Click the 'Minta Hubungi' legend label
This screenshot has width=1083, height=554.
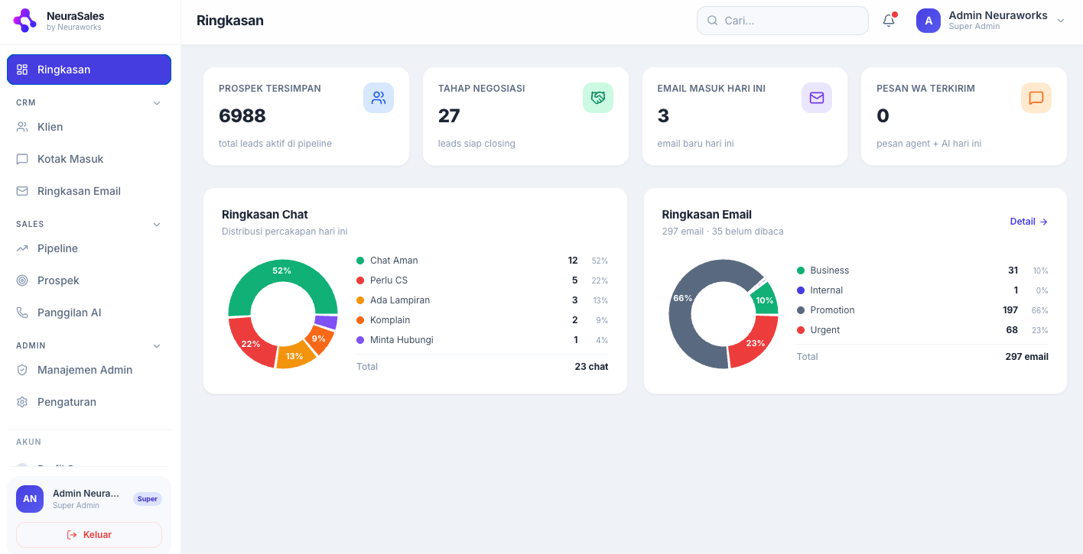coord(402,340)
